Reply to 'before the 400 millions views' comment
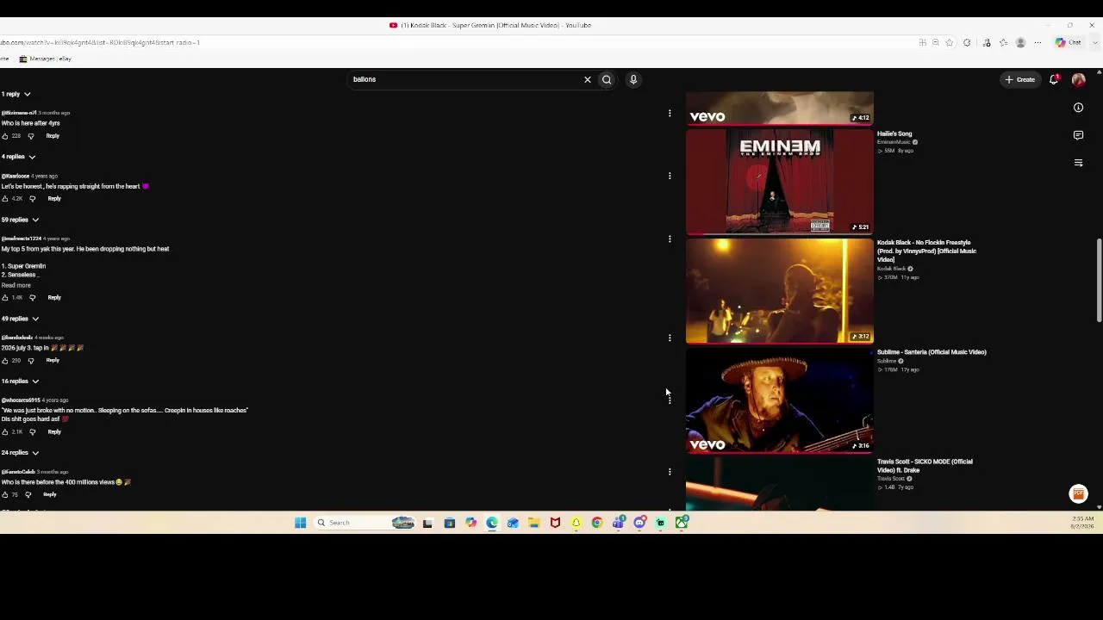Screen dimensions: 1103x620 (50, 495)
